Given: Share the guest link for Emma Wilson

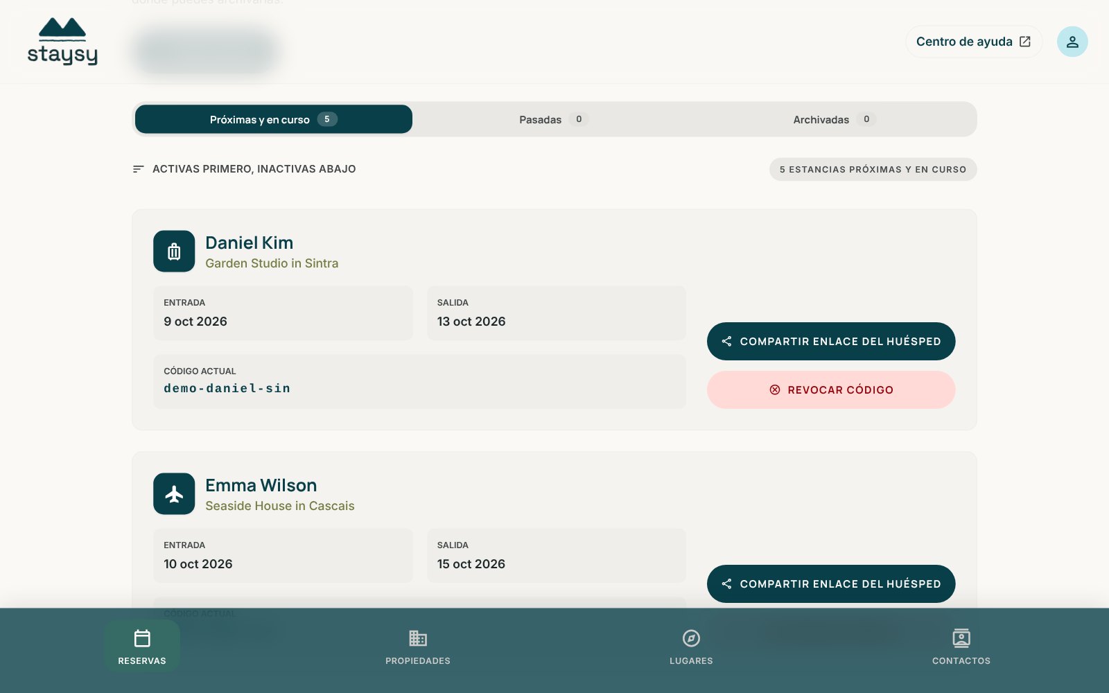Looking at the screenshot, I should click(x=831, y=584).
